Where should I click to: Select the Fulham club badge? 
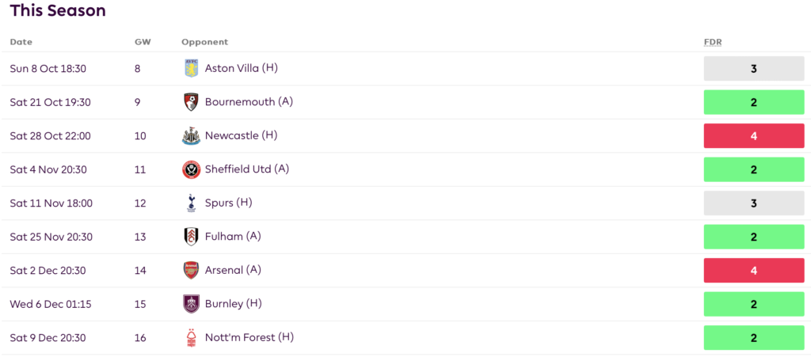pyautogui.click(x=192, y=237)
